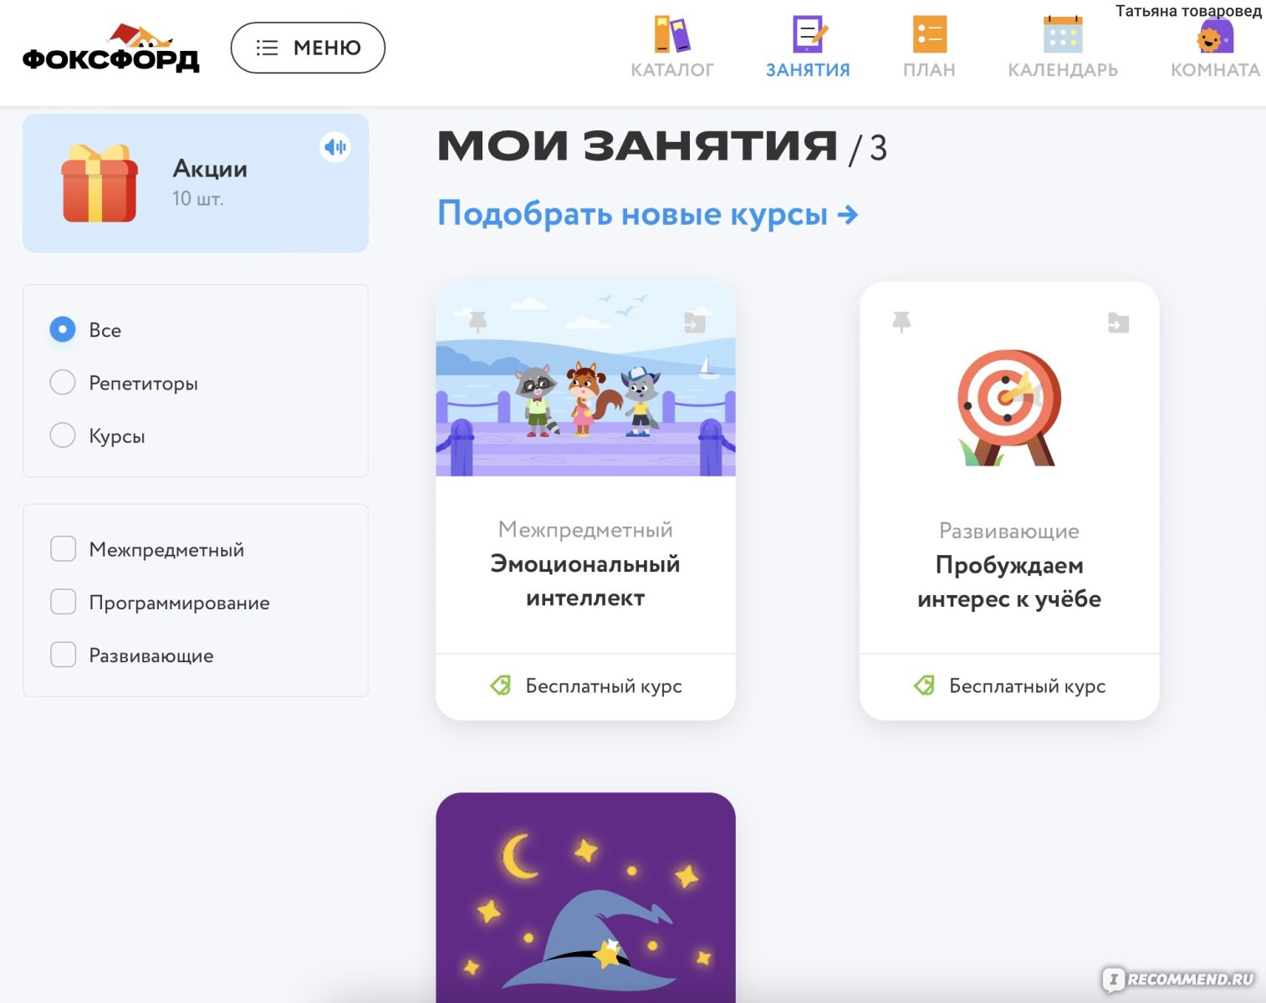Viewport: 1266px width, 1003px height.
Task: Click Бесплатный курс under Пробуждаем интерес
Action: coord(1028,686)
